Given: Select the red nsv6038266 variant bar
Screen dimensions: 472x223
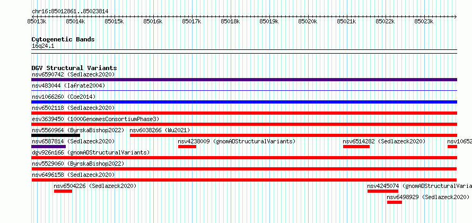Looking at the screenshot, I should 293,135.
